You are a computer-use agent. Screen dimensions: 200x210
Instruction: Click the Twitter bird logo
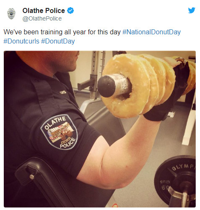(192, 10)
